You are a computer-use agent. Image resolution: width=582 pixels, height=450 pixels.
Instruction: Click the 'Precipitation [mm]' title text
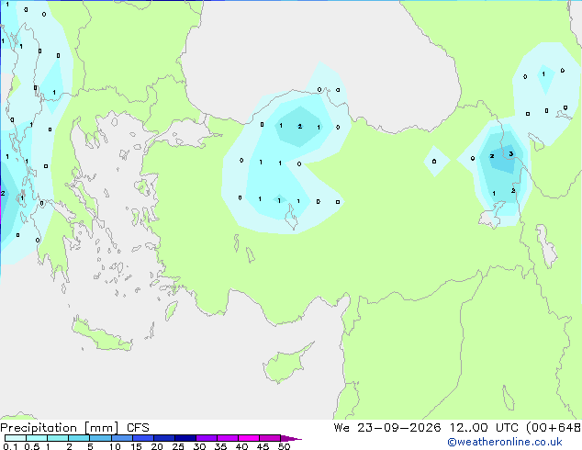[x=60, y=428]
